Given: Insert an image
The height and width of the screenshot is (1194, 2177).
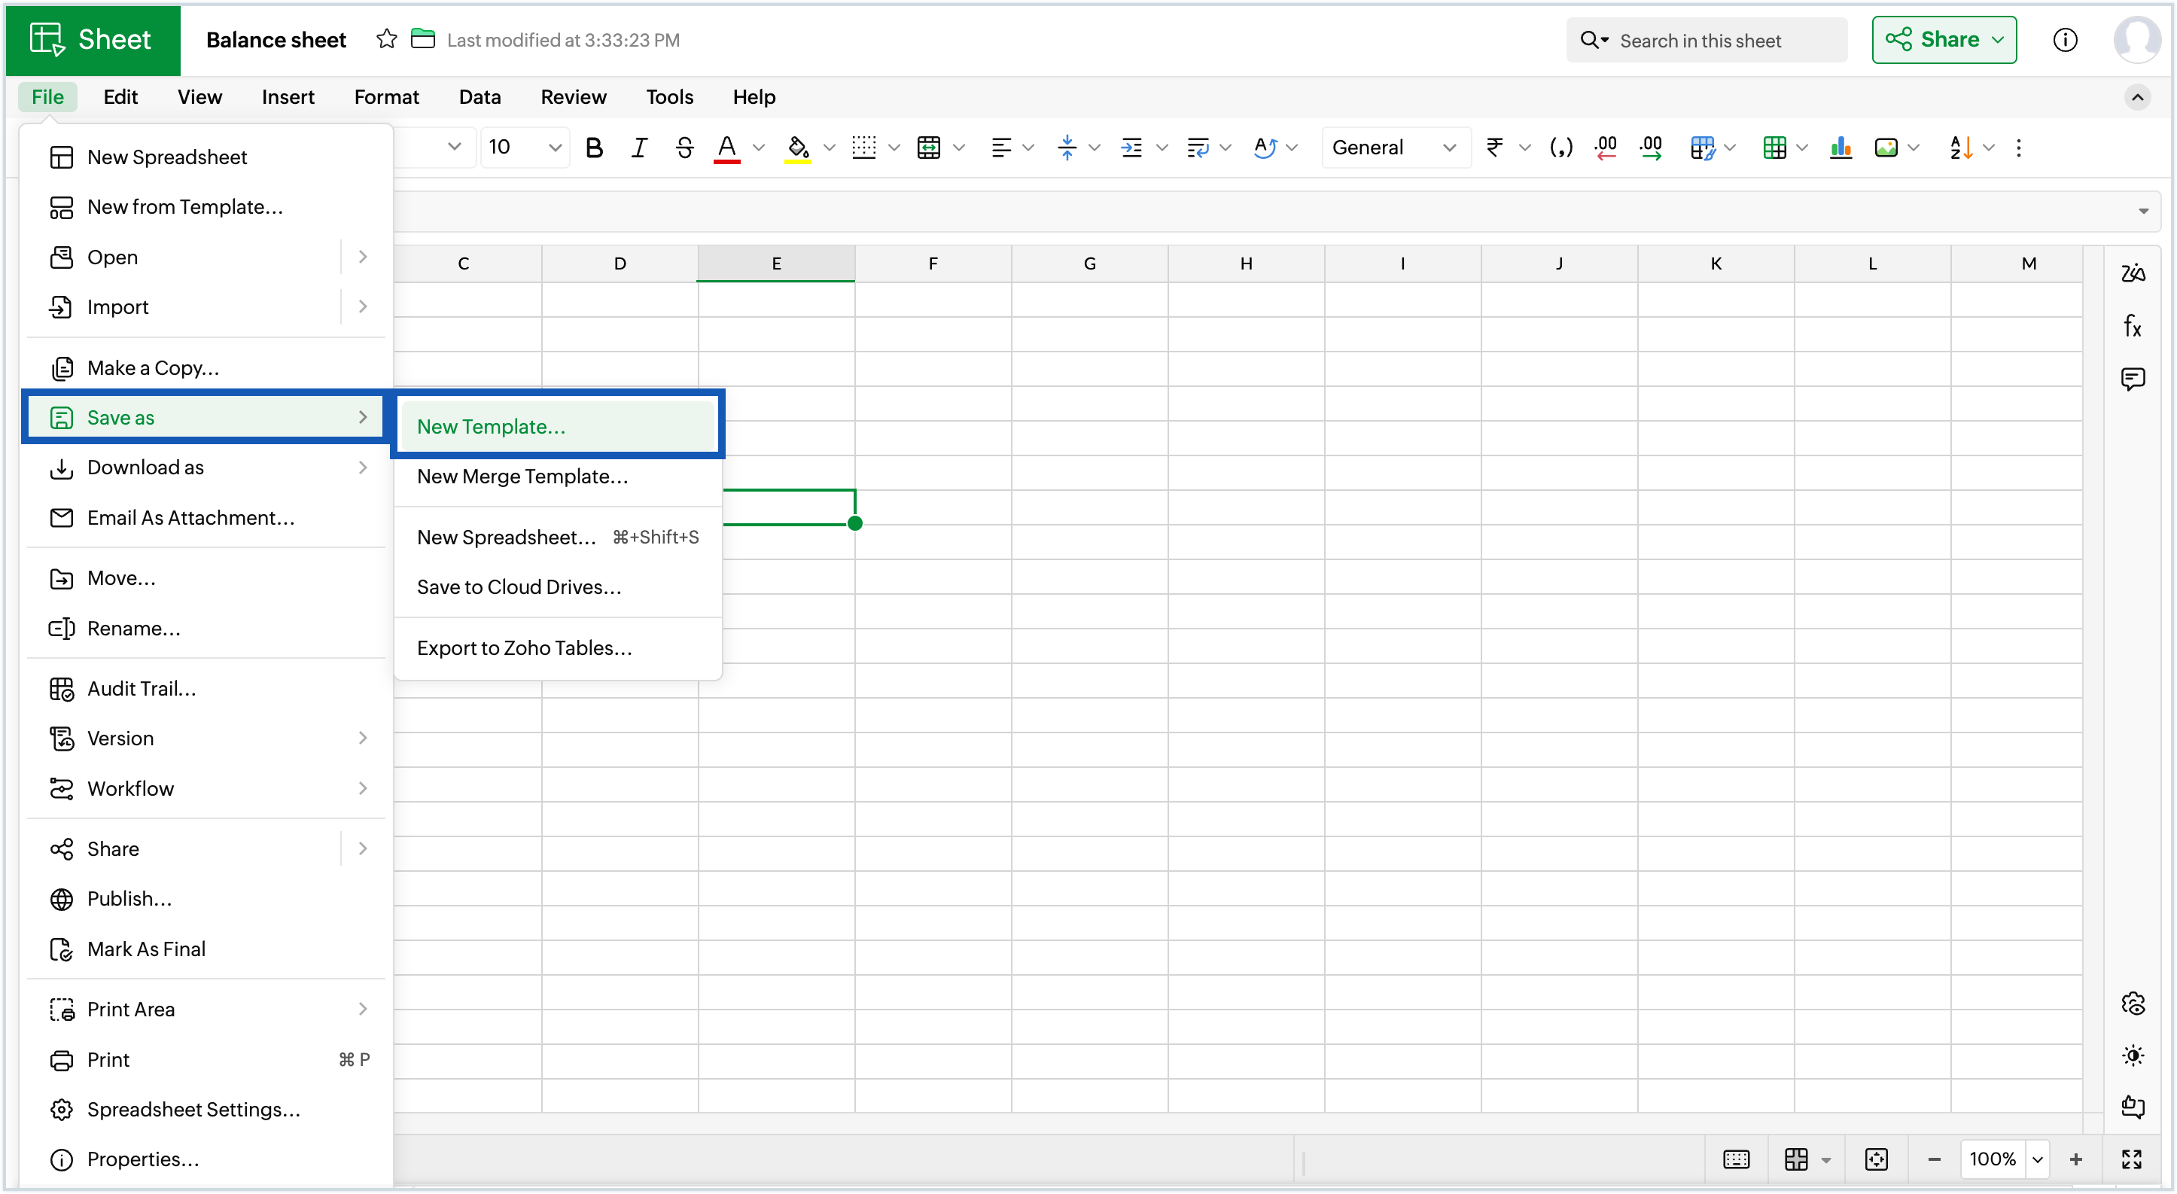Looking at the screenshot, I should (x=1887, y=147).
